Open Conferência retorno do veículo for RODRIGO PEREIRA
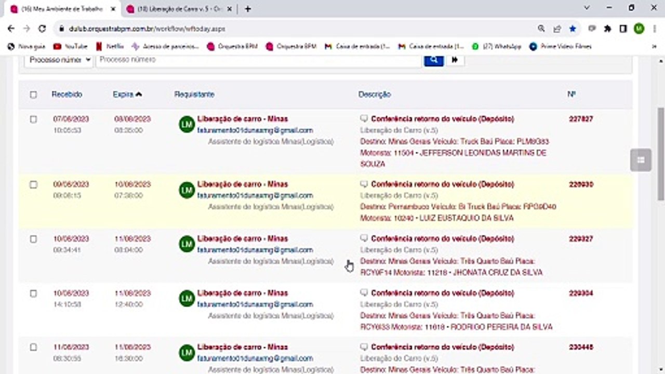The width and height of the screenshot is (665, 374). click(x=443, y=293)
